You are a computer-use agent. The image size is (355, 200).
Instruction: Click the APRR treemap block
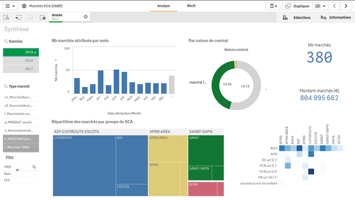(x=164, y=179)
